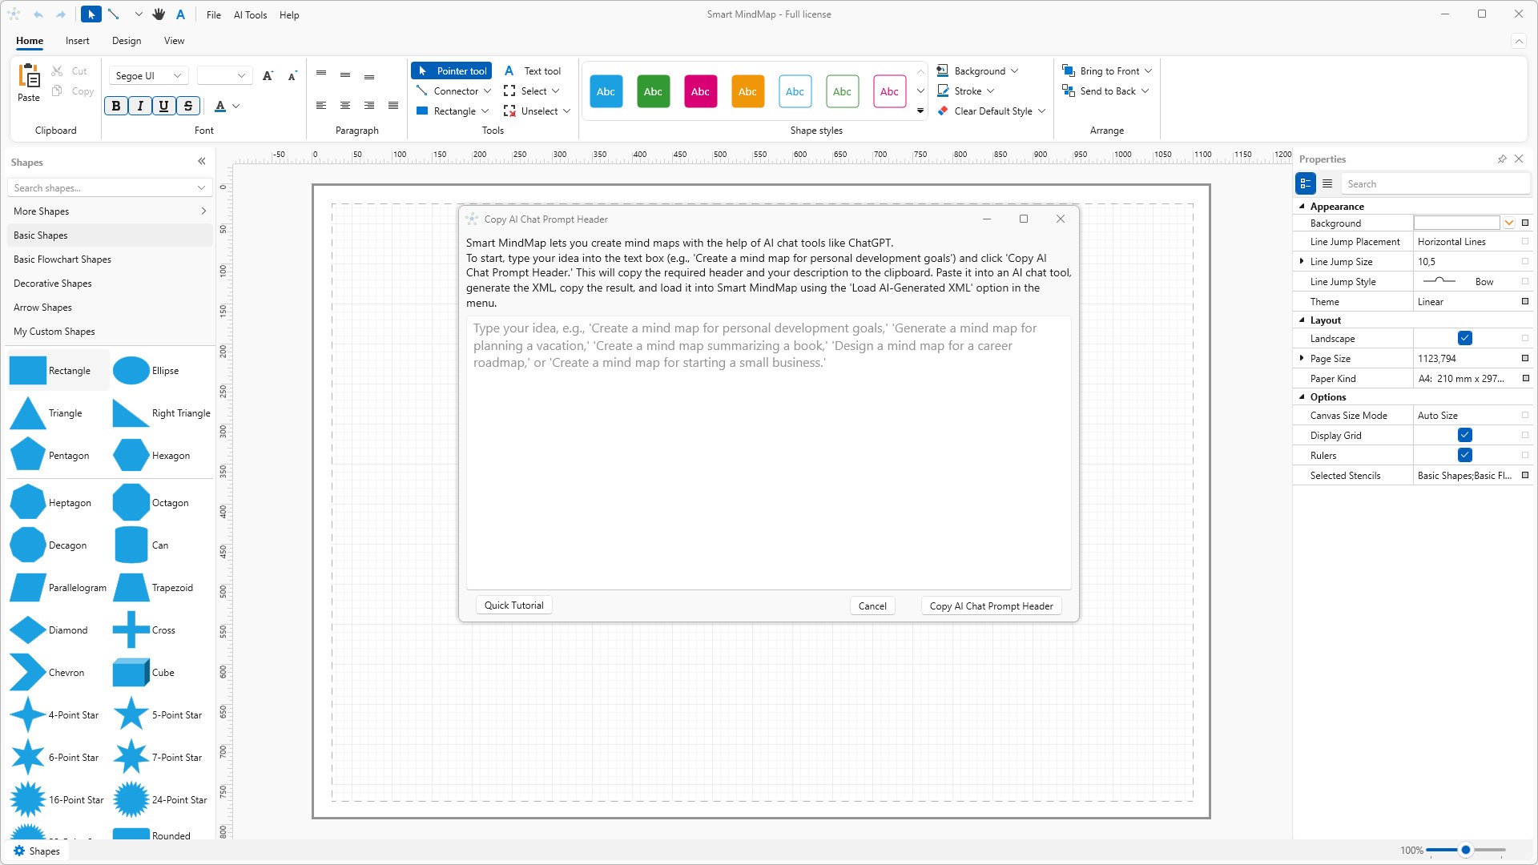The height and width of the screenshot is (865, 1538).
Task: Click the Copy AI Chat Prompt Header button
Action: click(990, 605)
